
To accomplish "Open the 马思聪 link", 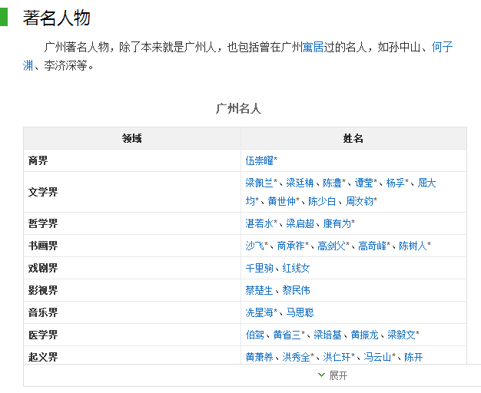I will 300,312.
